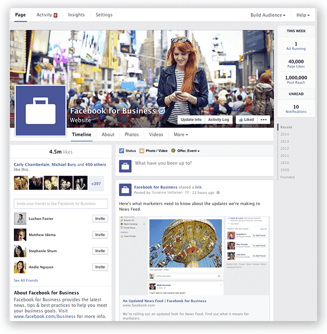This screenshot has height=334, width=327.
Task: Open the See All Friends link
Action: click(26, 281)
